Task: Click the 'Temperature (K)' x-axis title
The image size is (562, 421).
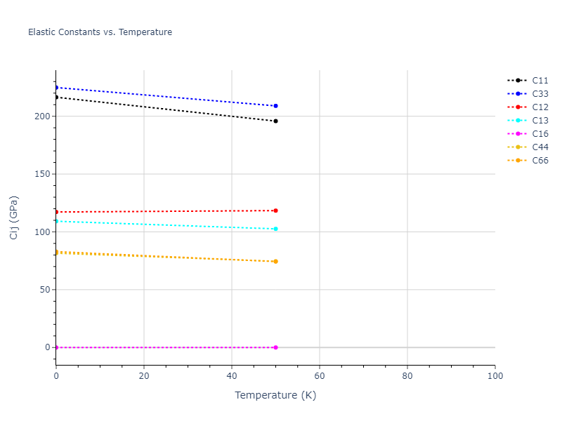Action: click(x=275, y=395)
